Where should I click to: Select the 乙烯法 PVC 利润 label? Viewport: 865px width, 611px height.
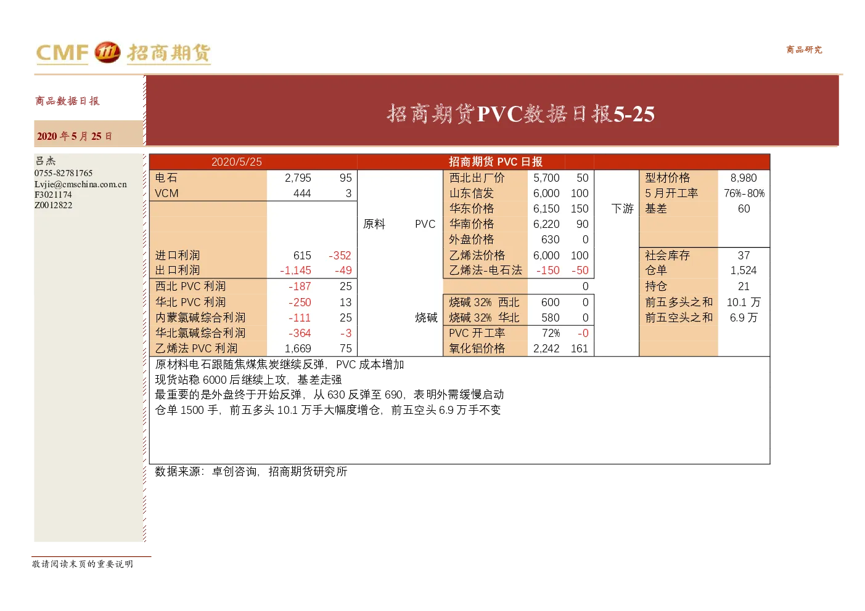[196, 349]
